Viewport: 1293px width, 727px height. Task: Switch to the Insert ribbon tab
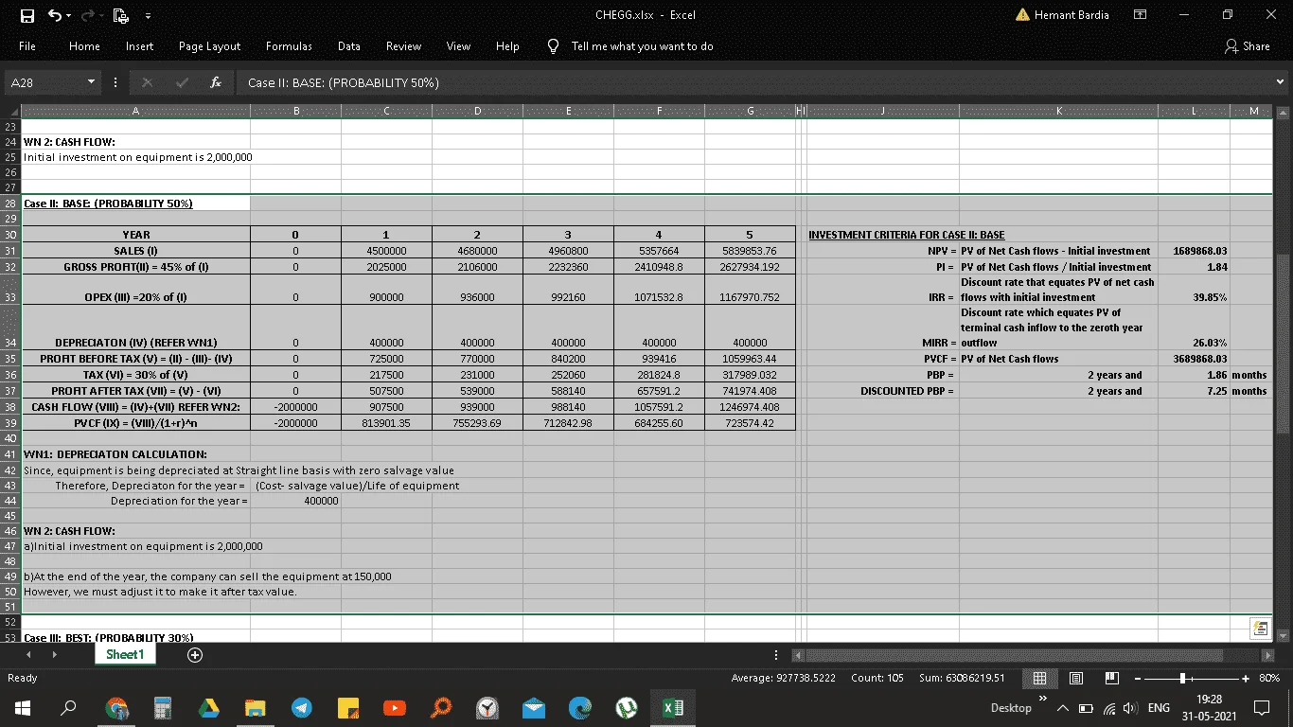139,45
